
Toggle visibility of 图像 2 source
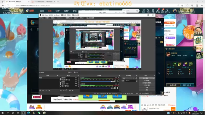(76, 78)
